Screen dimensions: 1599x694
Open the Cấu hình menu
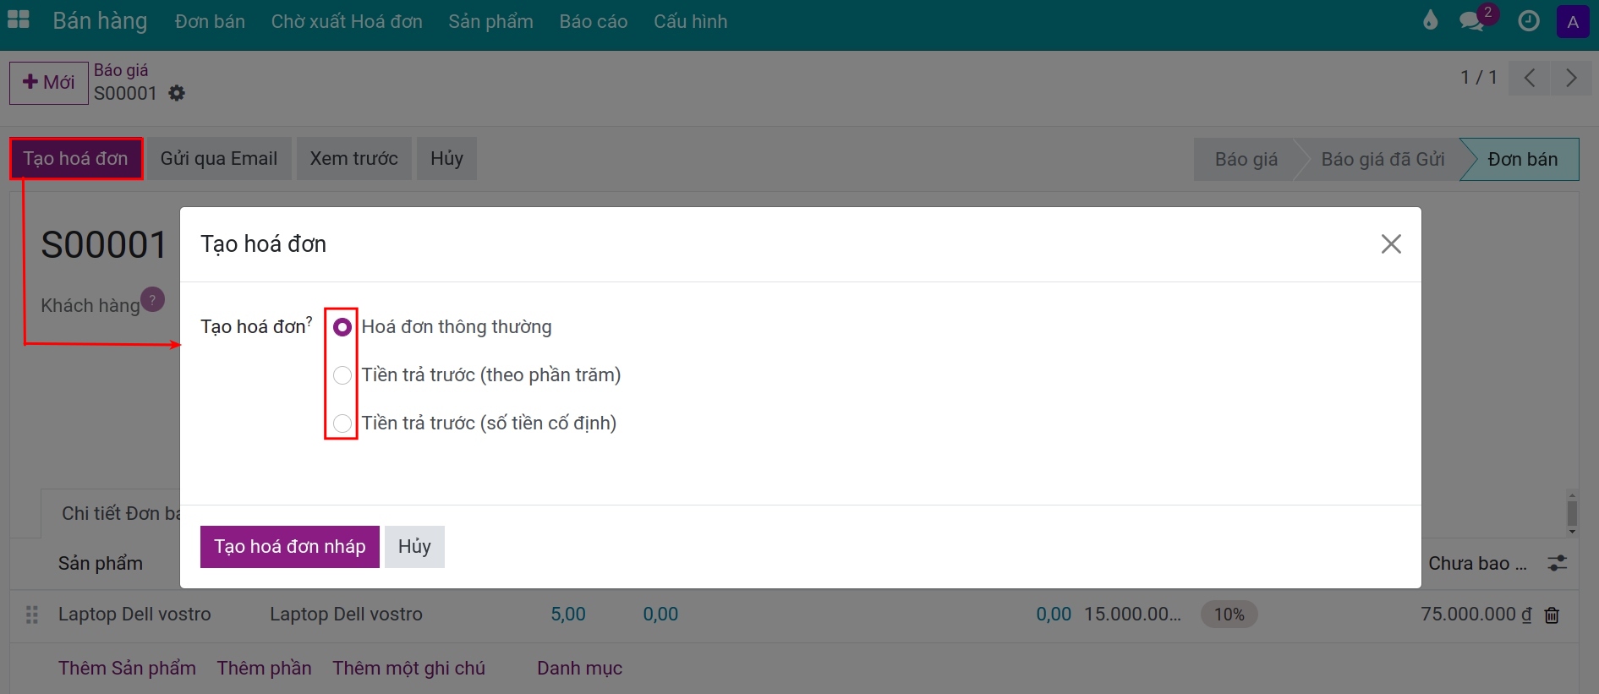click(x=690, y=21)
